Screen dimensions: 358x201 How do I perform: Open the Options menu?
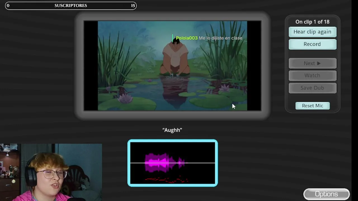tap(326, 194)
